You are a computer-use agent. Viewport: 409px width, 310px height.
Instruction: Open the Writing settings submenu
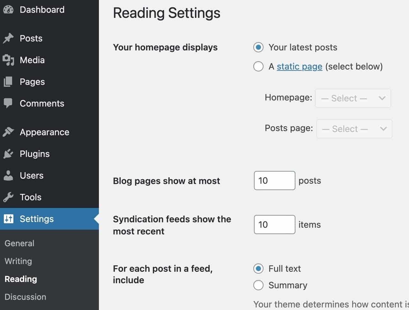click(x=18, y=261)
